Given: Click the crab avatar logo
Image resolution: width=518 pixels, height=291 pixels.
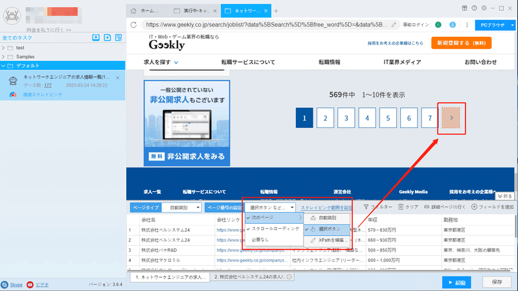Looking at the screenshot, I should pyautogui.click(x=12, y=16).
